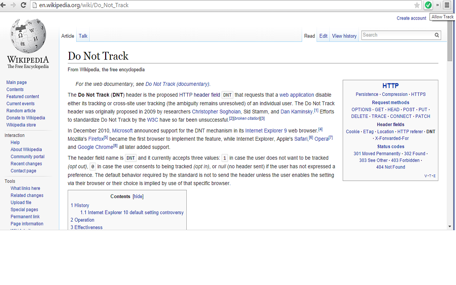This screenshot has width=456, height=285.
Task: Open About Wikipedia link
Action: [x=26, y=150]
